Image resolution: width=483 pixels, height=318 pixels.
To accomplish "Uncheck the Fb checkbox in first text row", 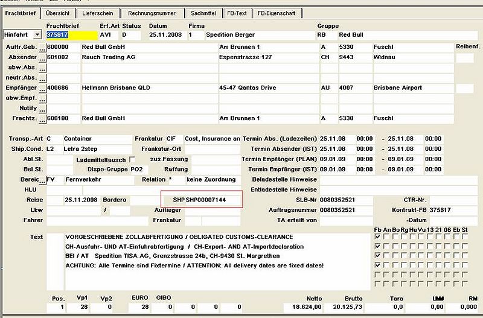I will [377, 237].
